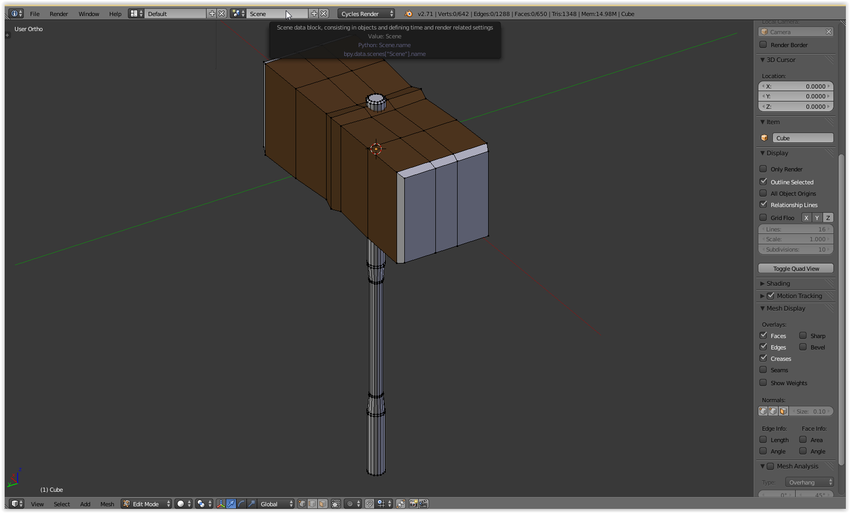
Task: Toggle the 3D manipulator axes icon
Action: [221, 504]
